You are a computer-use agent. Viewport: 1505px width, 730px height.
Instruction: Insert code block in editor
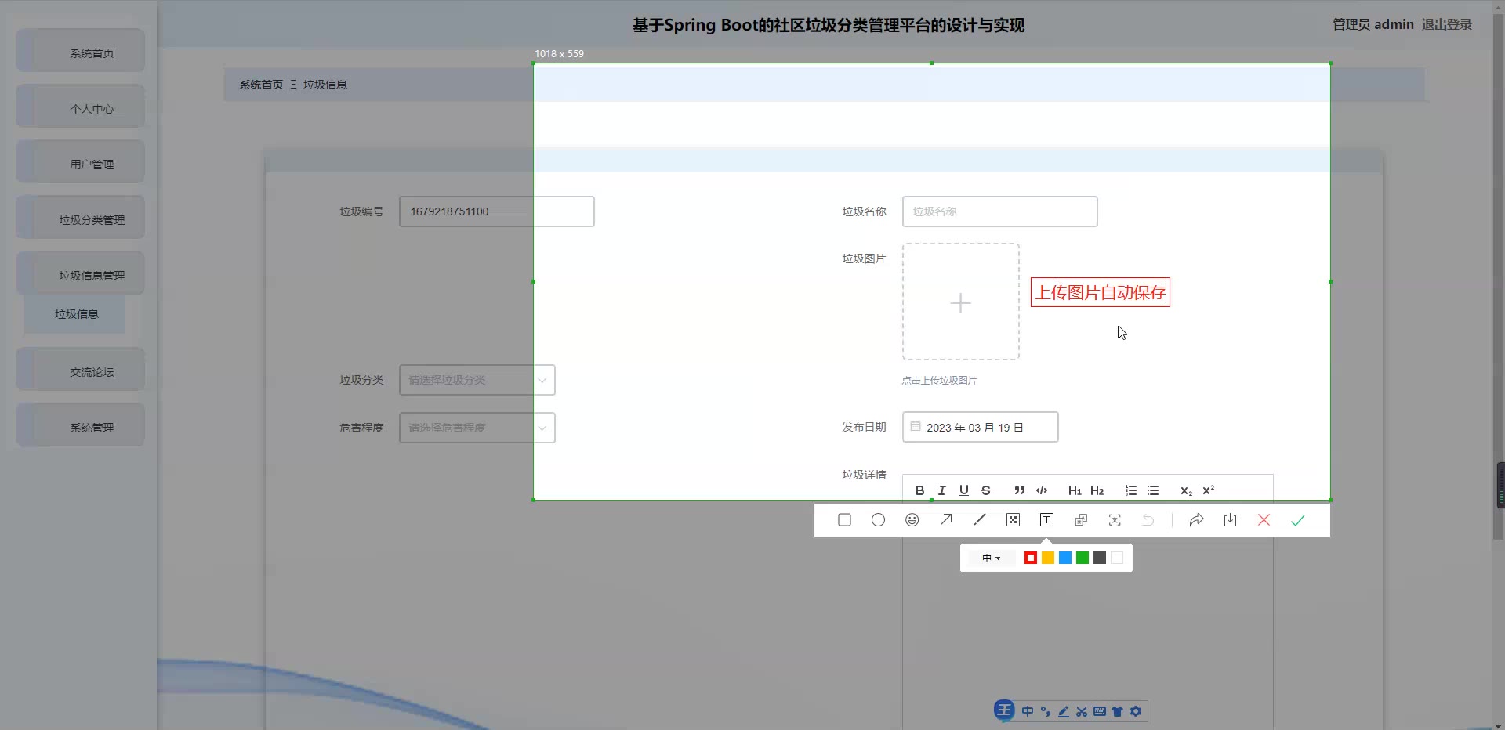(1042, 490)
